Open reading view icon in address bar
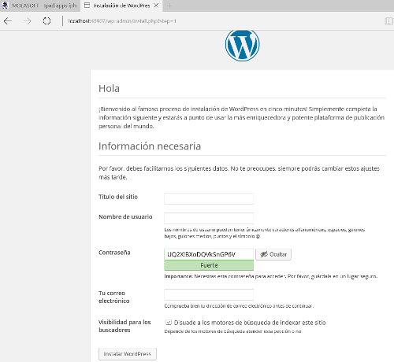 [388, 21]
